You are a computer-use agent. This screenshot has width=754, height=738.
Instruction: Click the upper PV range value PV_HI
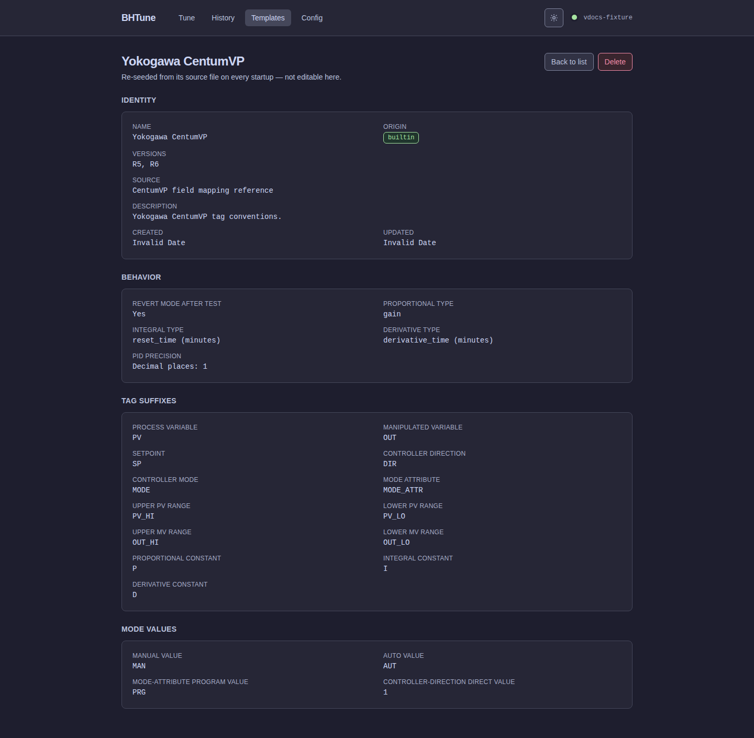pyautogui.click(x=143, y=516)
